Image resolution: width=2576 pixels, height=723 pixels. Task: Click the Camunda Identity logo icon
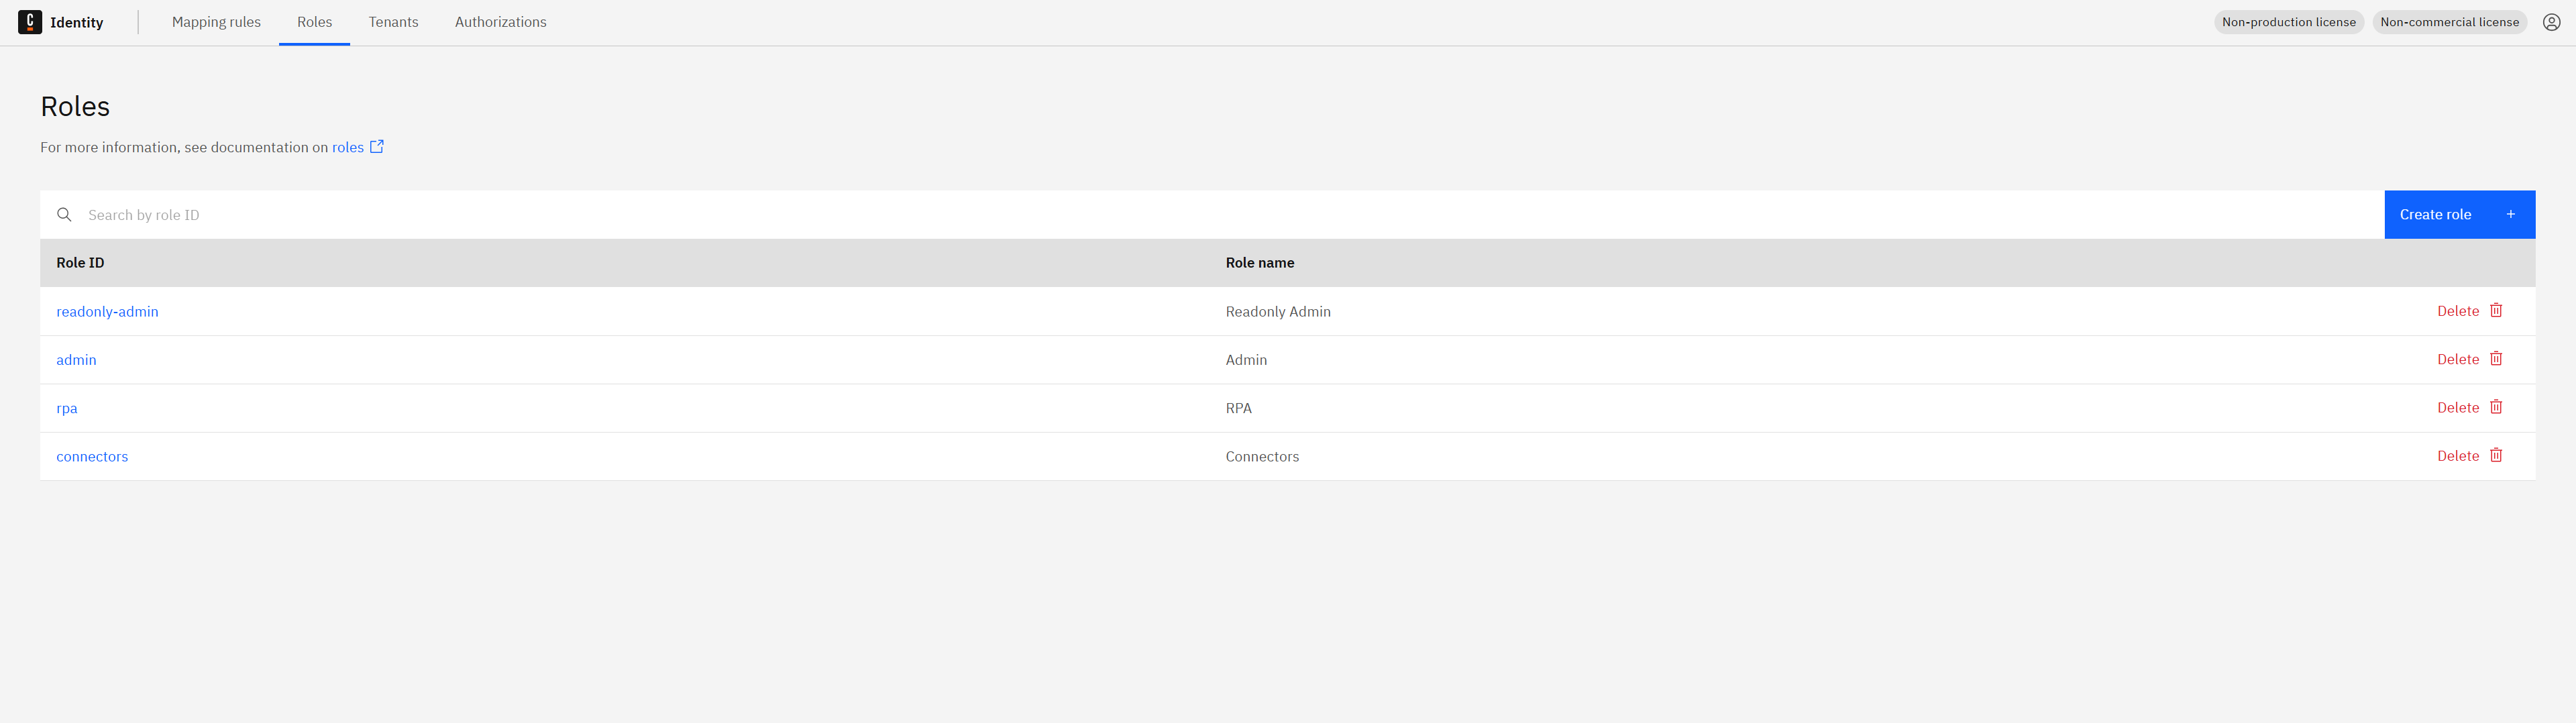(x=30, y=22)
